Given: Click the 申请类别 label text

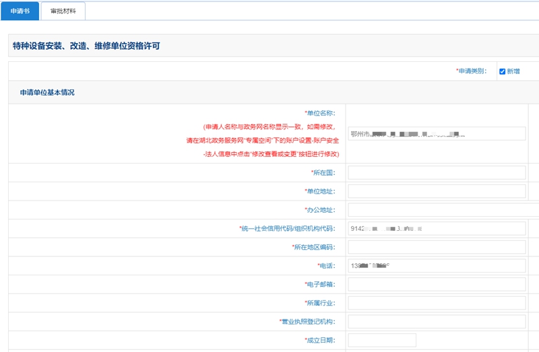Looking at the screenshot, I should tap(471, 71).
